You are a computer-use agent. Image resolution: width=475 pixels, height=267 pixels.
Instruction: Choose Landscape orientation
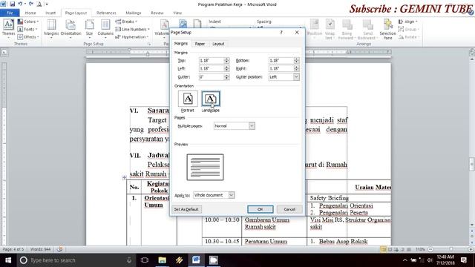point(211,102)
